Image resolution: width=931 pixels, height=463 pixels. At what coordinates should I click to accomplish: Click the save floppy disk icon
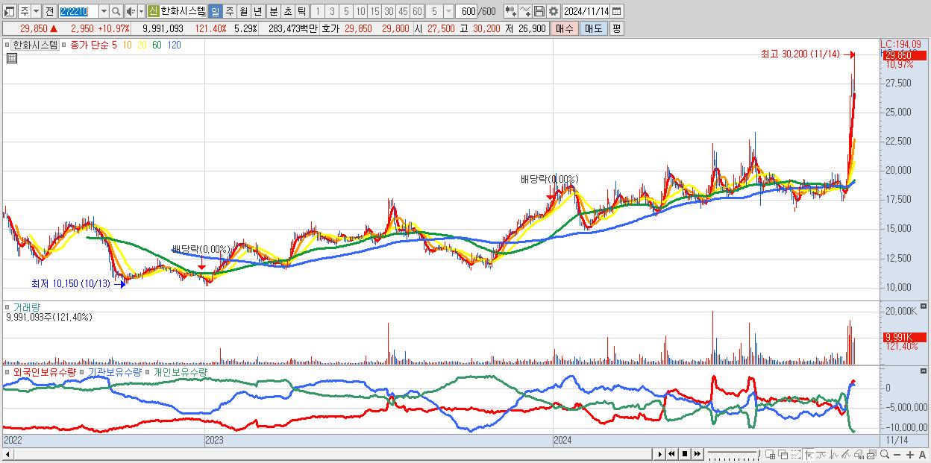(x=539, y=11)
